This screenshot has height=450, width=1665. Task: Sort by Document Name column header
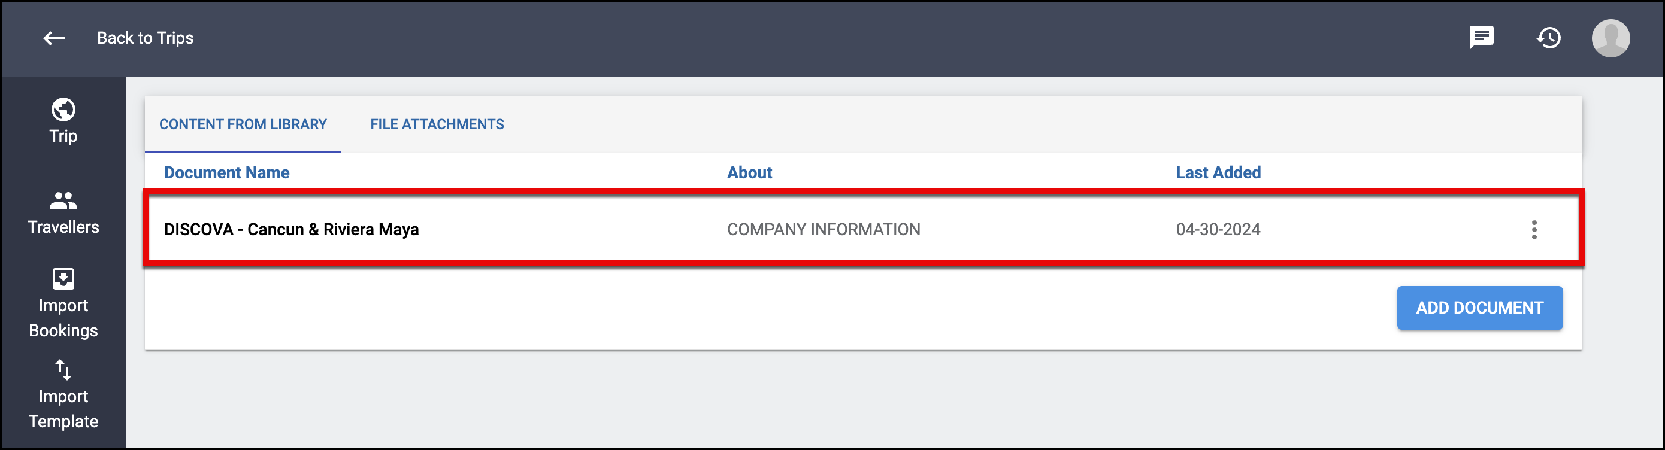[227, 172]
